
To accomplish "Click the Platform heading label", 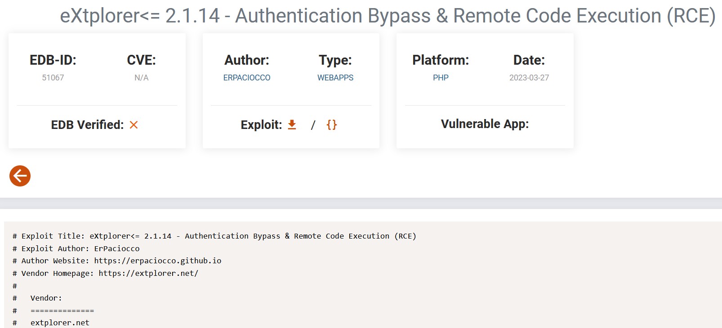I will (441, 60).
